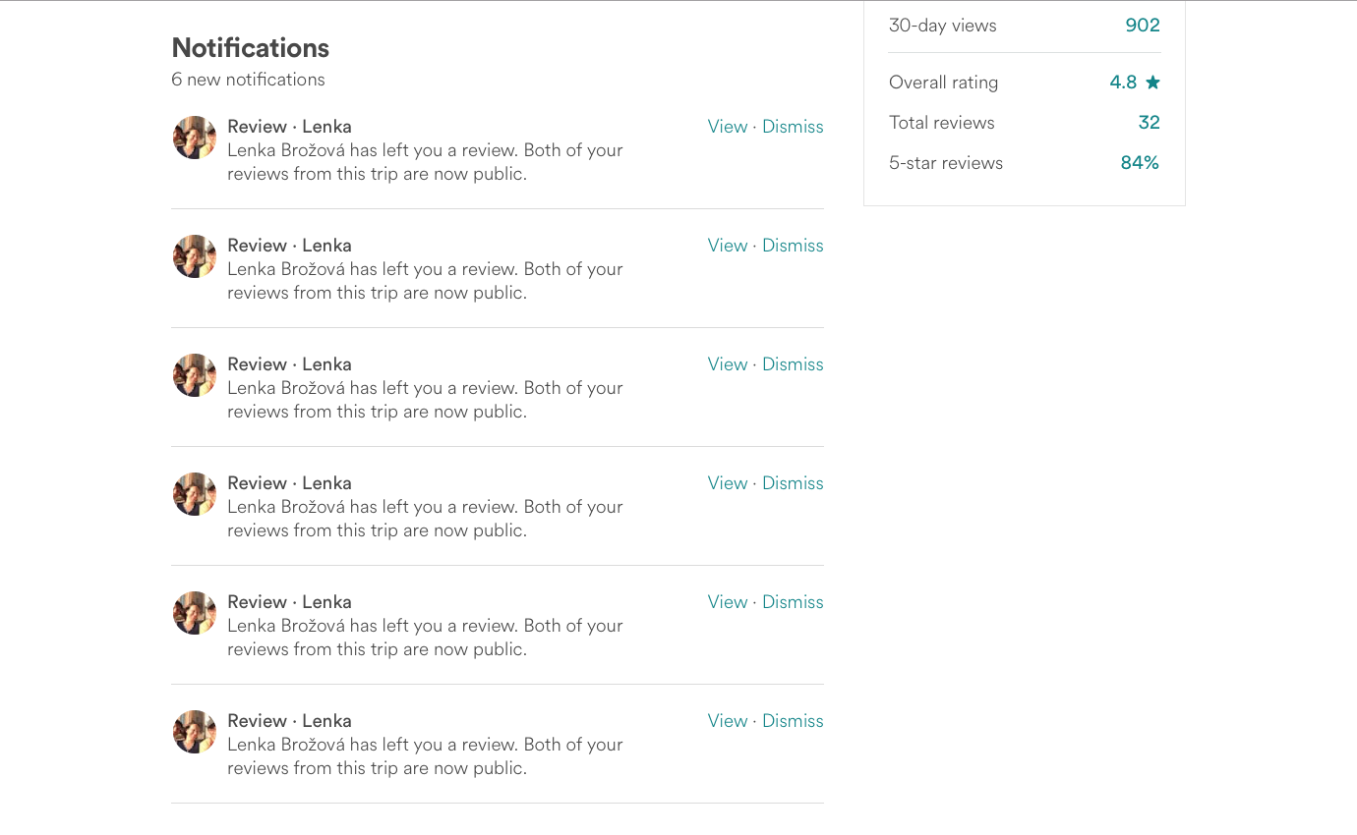1357x835 pixels.
Task: Select avatar image in third notification
Action: coord(195,375)
